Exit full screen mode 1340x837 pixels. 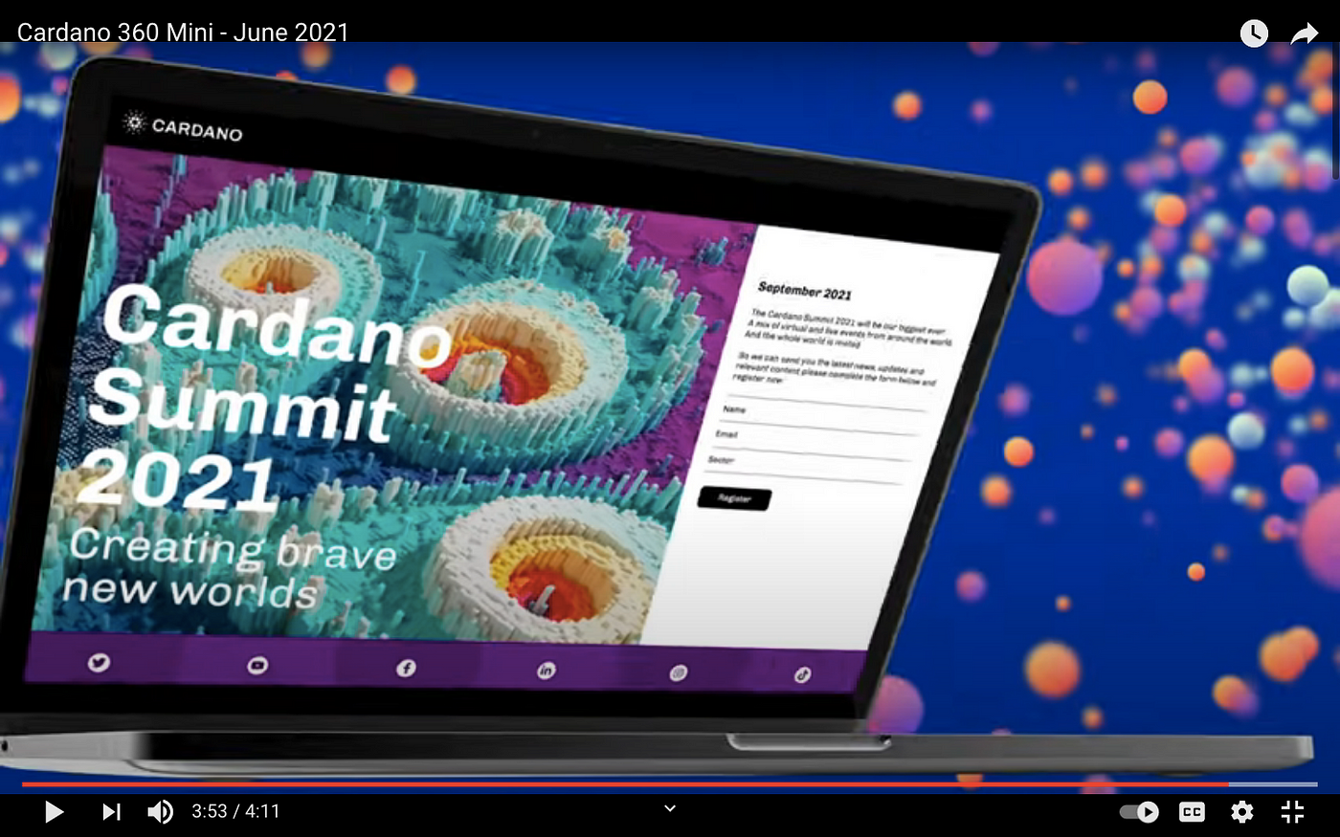click(x=1293, y=812)
